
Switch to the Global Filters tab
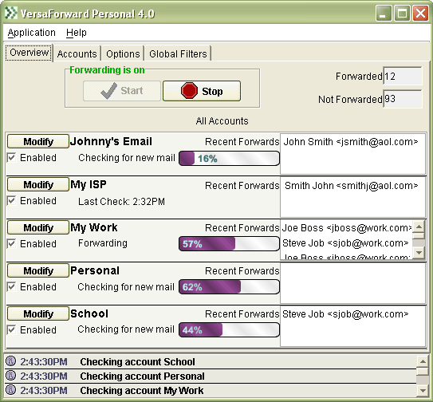[x=178, y=53]
